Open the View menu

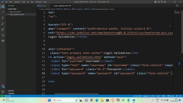[23, 2]
